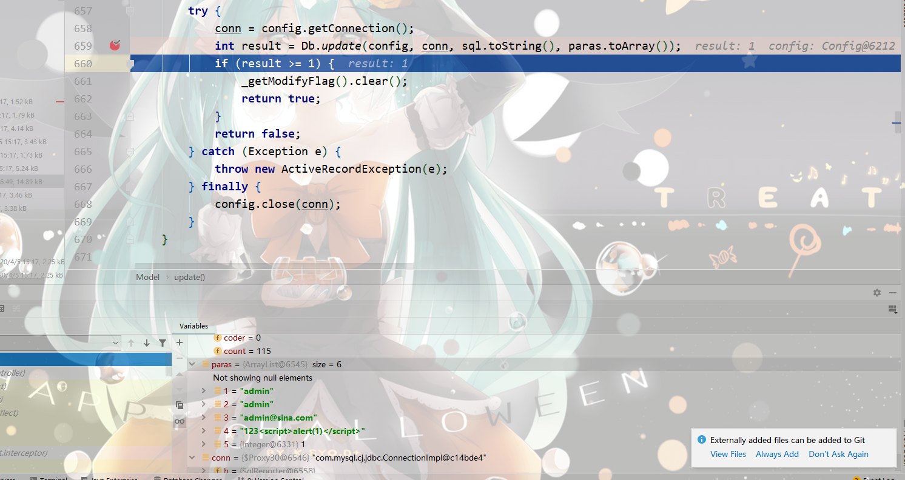
Task: Collapse the paras ArrayList node
Action: point(192,364)
